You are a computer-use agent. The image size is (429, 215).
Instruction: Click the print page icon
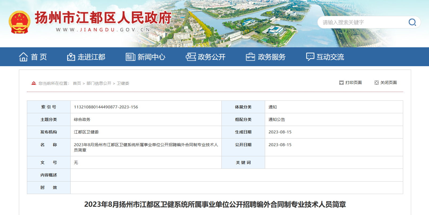[341, 83]
